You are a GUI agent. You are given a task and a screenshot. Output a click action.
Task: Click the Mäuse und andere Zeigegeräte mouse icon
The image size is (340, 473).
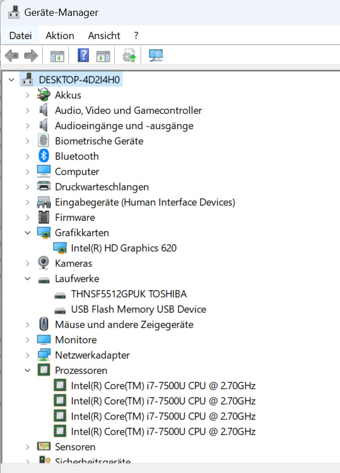click(x=44, y=324)
